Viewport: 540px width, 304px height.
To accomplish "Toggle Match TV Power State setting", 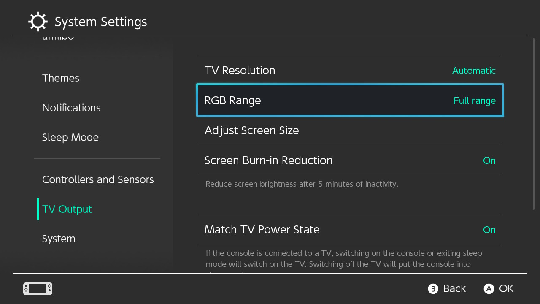I will (489, 230).
